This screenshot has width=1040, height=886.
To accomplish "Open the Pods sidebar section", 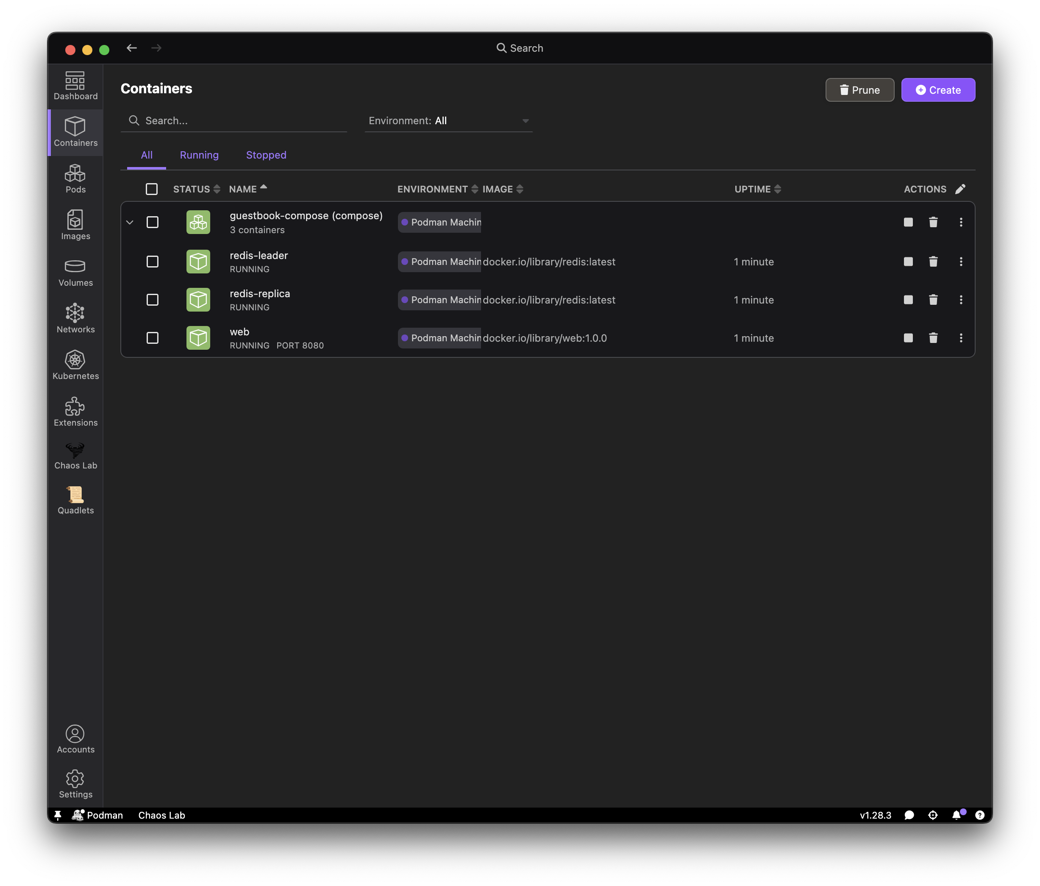I will (x=75, y=179).
